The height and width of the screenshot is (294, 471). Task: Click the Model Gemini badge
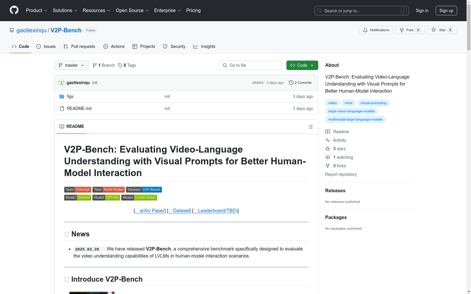point(78,198)
